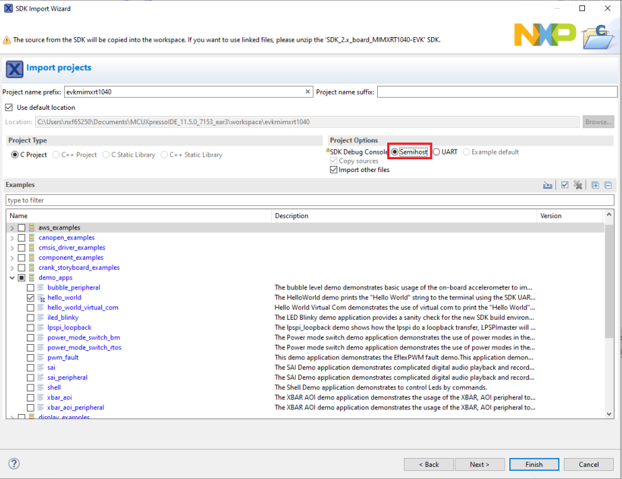The width and height of the screenshot is (622, 479).
Task: Cancel the SDK Import Wizard
Action: [588, 464]
